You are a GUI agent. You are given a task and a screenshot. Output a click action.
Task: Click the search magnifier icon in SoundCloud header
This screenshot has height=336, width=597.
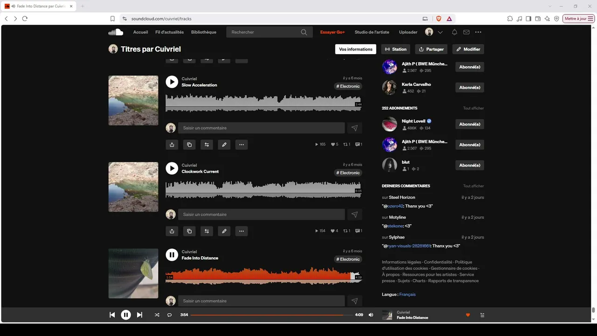pos(304,32)
